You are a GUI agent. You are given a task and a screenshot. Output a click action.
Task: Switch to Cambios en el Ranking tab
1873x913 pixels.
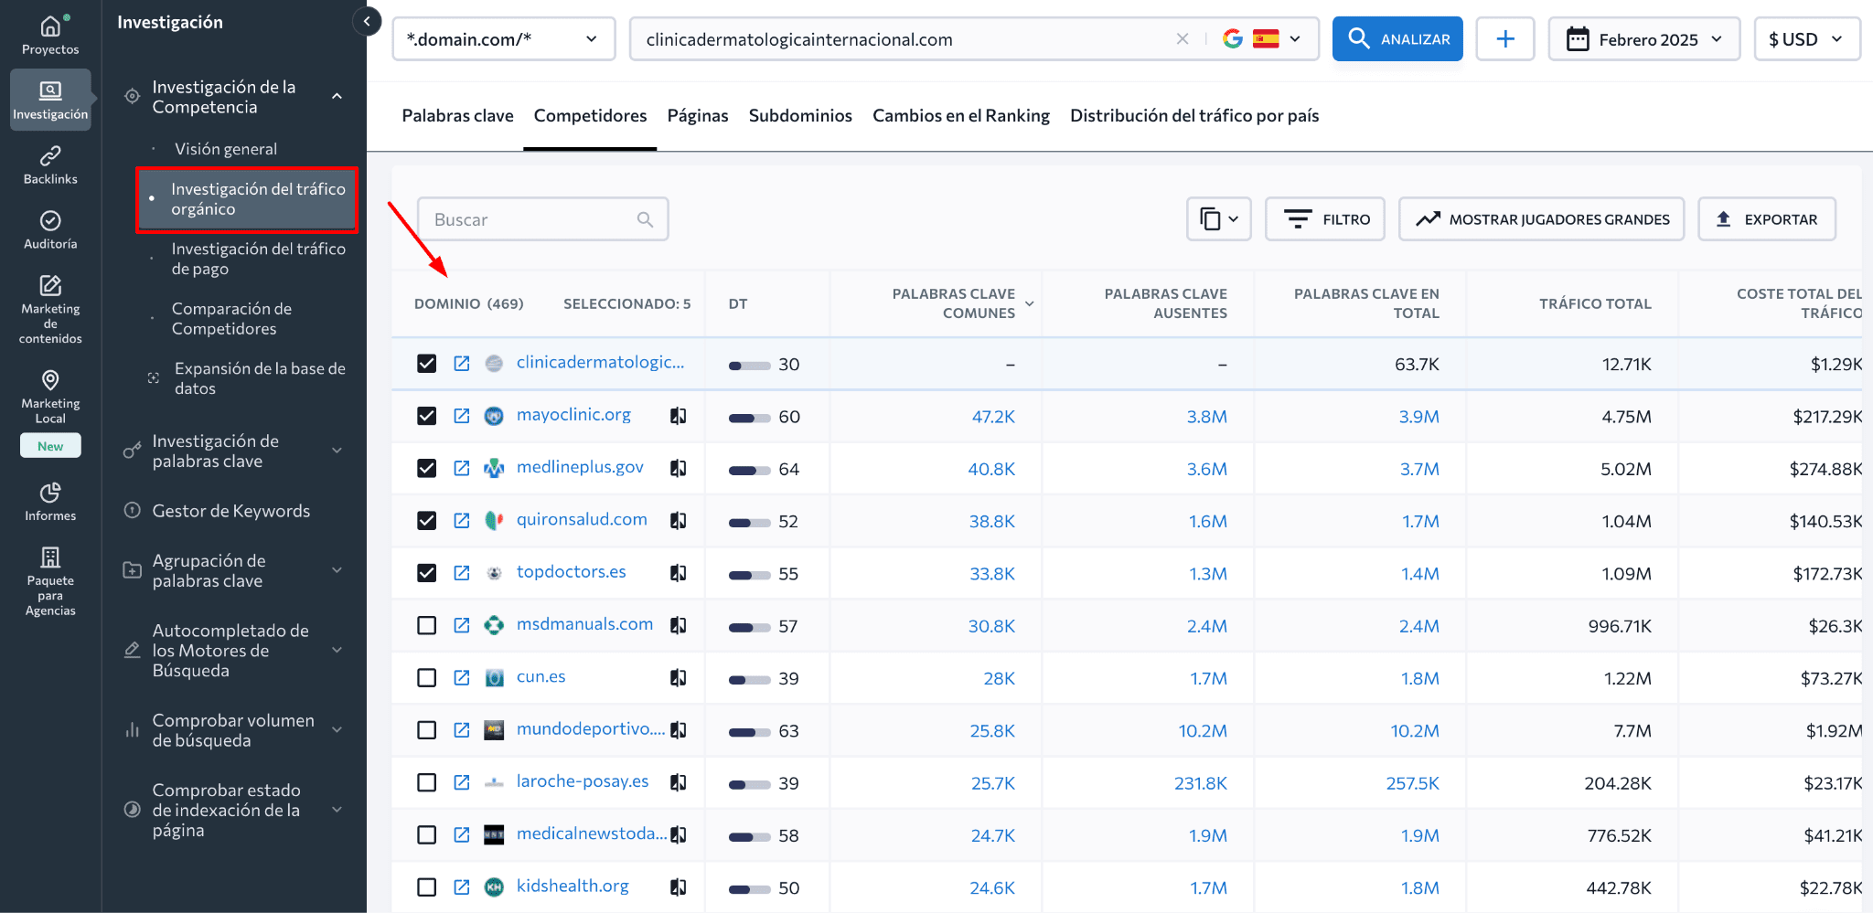pos(961,116)
